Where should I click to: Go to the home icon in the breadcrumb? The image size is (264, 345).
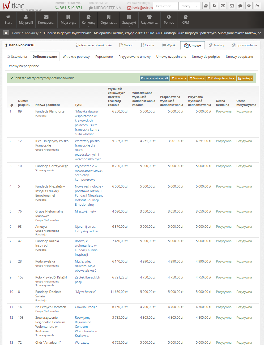[6, 33]
